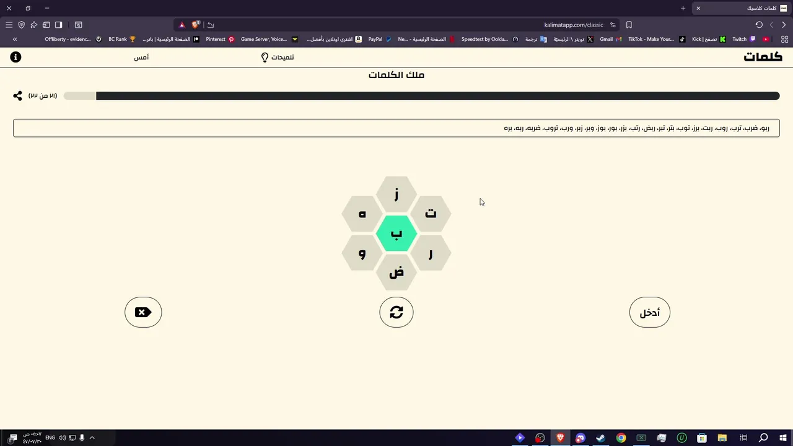Click the Brave Shields lion icon

(x=196, y=25)
